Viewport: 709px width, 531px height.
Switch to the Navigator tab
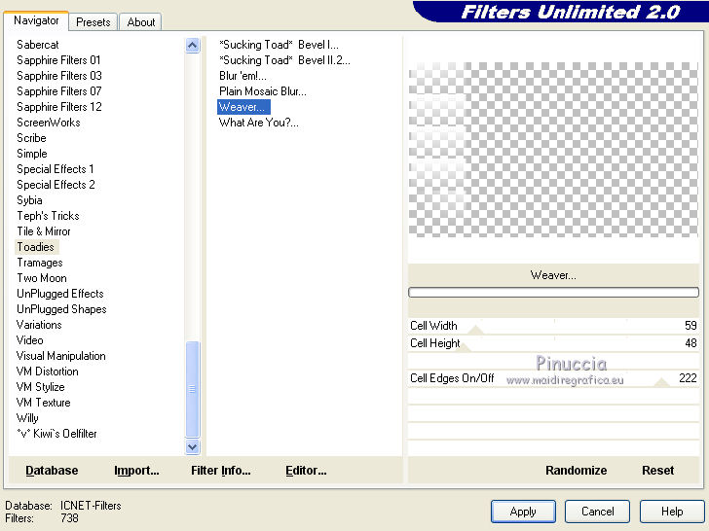[x=36, y=20]
